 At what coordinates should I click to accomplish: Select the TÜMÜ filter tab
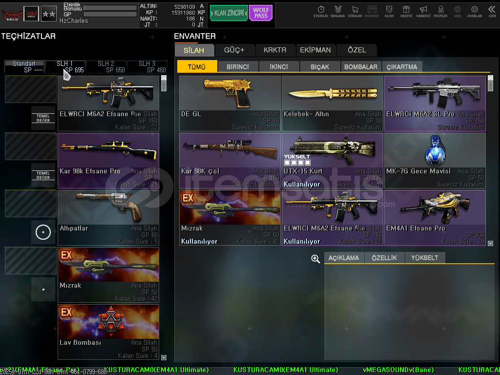point(197,66)
